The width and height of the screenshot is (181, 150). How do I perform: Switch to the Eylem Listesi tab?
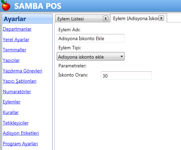[x=71, y=19]
